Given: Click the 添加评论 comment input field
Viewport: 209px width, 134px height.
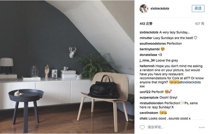Looking at the screenshot, I should point(173,127).
